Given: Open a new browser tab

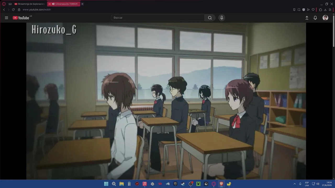Looking at the screenshot, I should [x=82, y=4].
